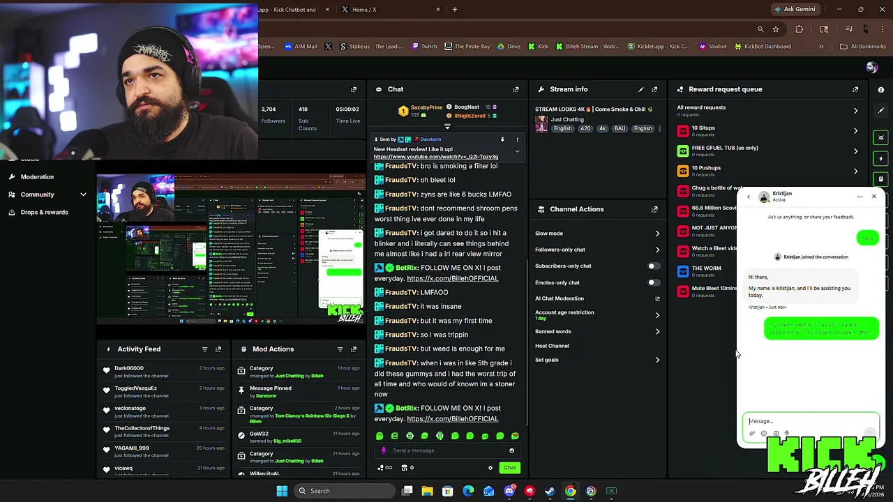Filter the Activity Feed

[204, 349]
